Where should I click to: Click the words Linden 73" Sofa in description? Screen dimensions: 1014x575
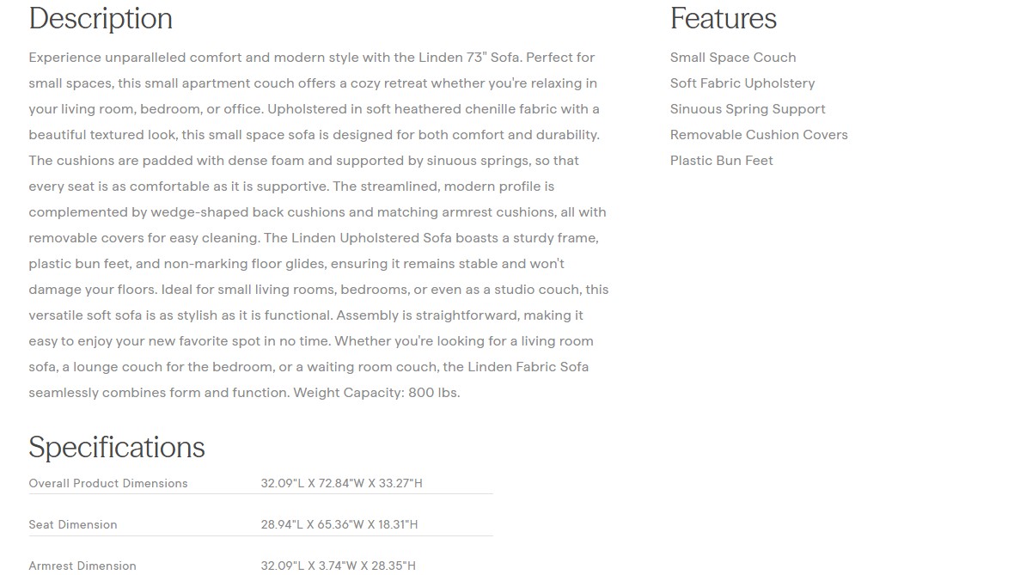point(470,58)
